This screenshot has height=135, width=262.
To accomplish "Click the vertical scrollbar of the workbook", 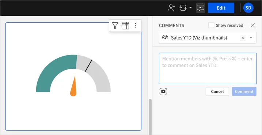I will [150, 117].
